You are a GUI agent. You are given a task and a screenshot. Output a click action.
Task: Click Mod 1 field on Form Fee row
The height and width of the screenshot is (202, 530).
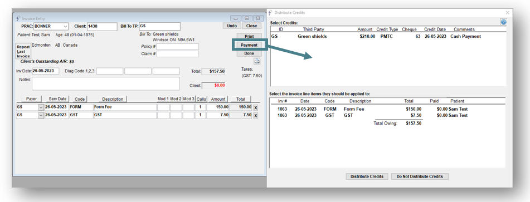tap(163, 107)
